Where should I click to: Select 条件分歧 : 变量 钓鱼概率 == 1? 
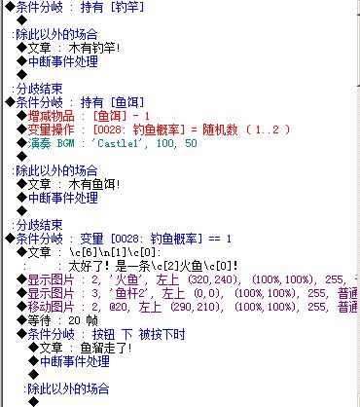pyautogui.click(x=119, y=239)
